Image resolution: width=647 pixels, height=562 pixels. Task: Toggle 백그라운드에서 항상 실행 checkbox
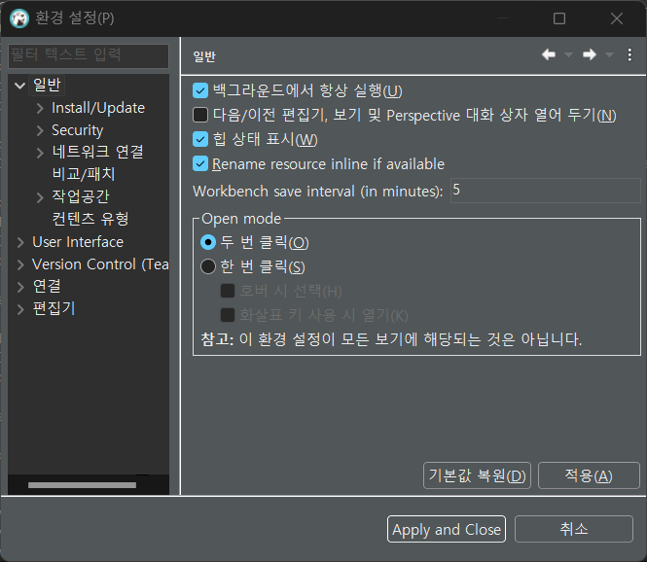click(x=200, y=90)
